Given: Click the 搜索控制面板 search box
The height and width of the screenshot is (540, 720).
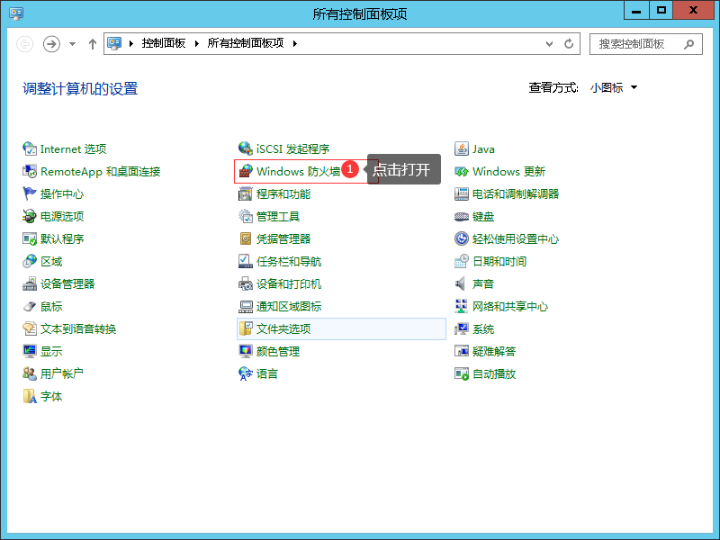Looking at the screenshot, I should point(637,43).
